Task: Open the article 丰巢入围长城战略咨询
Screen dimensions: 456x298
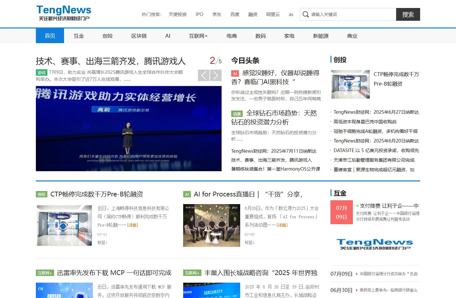Action: (x=261, y=273)
